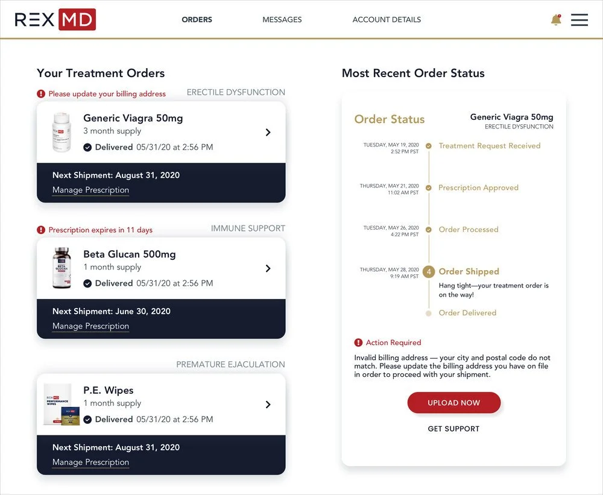The width and height of the screenshot is (603, 495).
Task: Click the Beta Glucan bottle thumbnail
Action: (62, 268)
